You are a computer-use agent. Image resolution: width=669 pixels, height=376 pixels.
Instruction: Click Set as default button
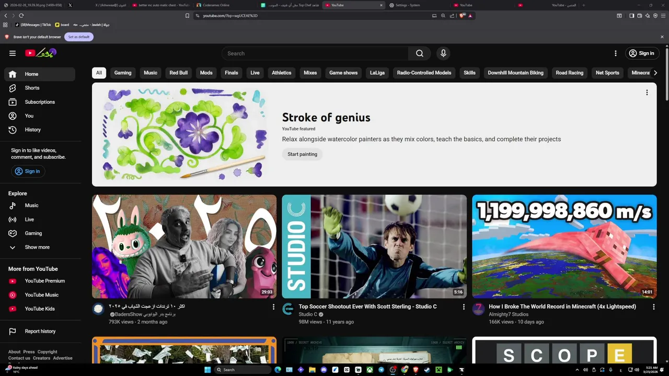tap(79, 37)
